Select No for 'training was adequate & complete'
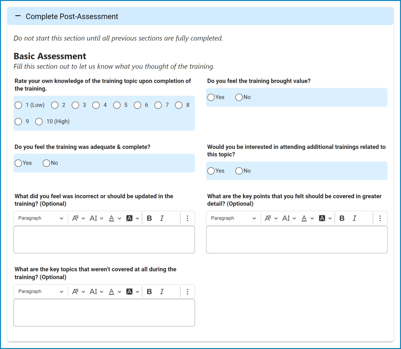Viewport: 401px width, 349px height. [x=47, y=163]
